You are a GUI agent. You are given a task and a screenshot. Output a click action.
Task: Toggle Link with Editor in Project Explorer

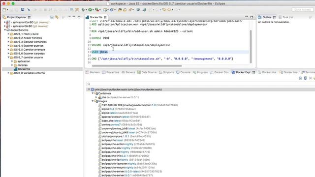57,17
